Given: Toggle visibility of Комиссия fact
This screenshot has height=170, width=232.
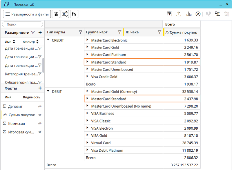Looking at the screenshot, I should (x=40, y=124).
